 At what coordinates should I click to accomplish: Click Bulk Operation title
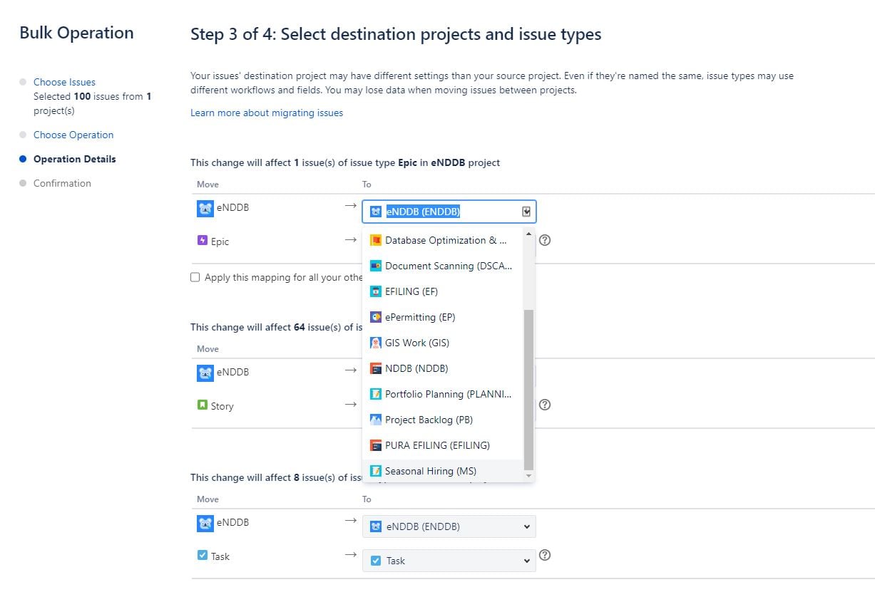(76, 33)
